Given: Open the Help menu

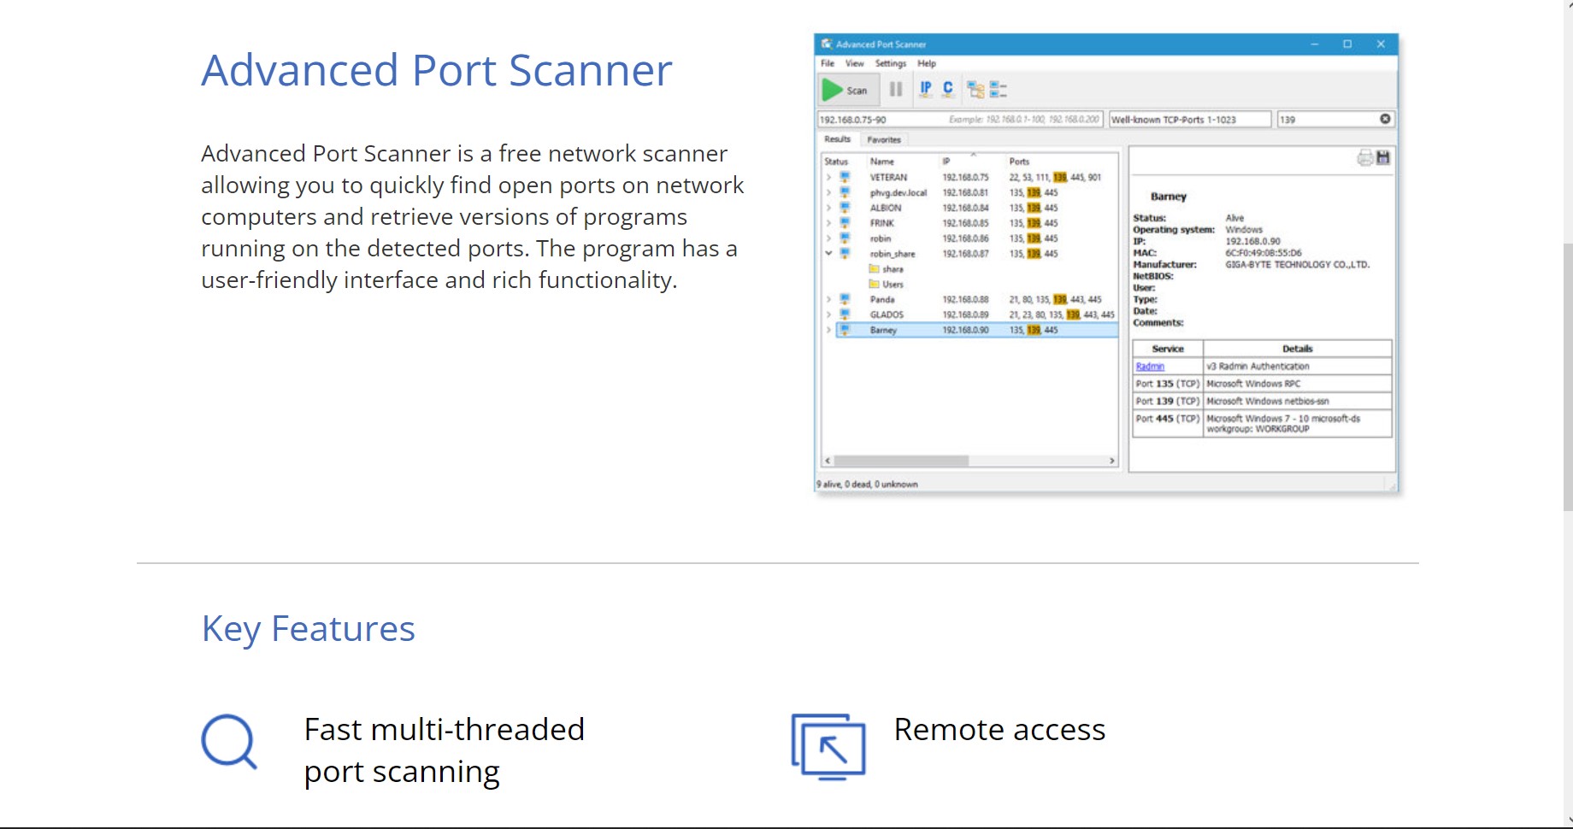Looking at the screenshot, I should pyautogui.click(x=927, y=63).
